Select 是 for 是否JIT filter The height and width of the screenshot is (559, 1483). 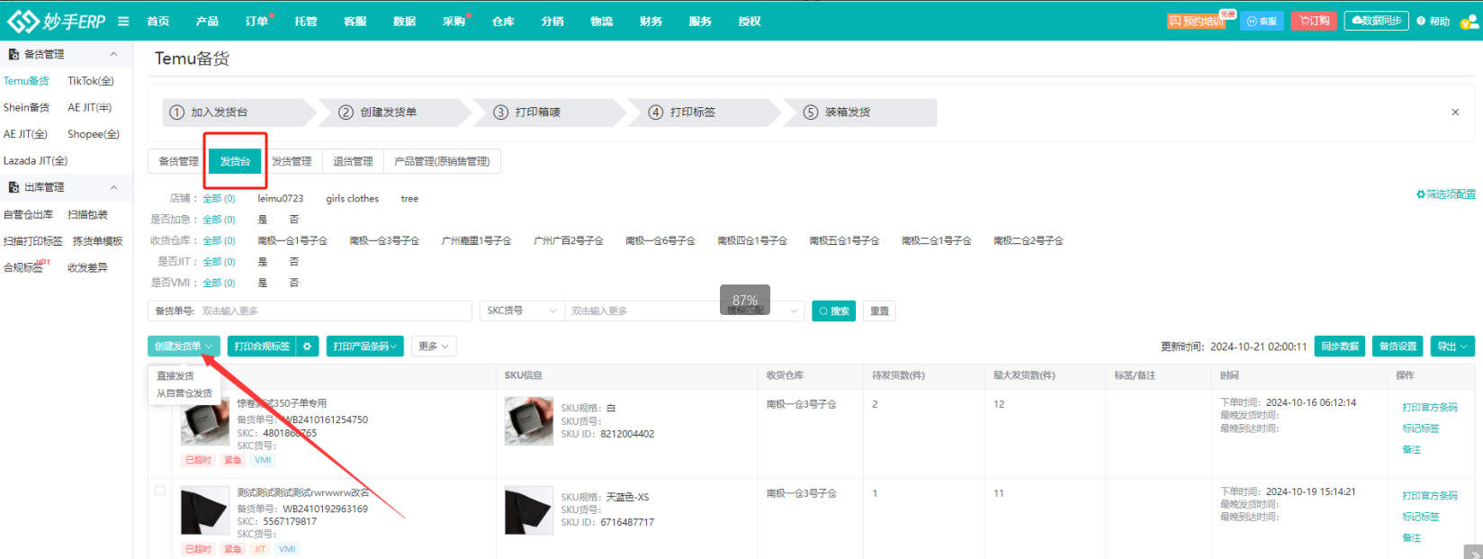263,262
